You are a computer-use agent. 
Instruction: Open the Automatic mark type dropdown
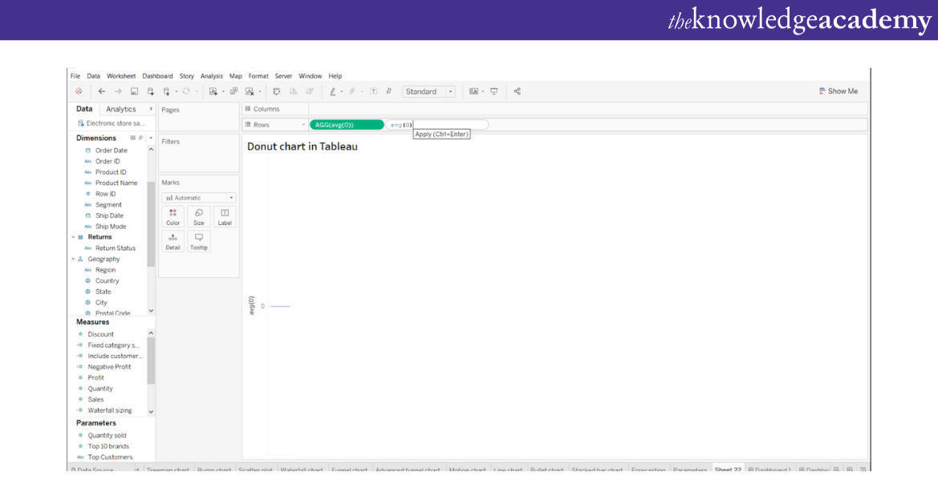198,198
